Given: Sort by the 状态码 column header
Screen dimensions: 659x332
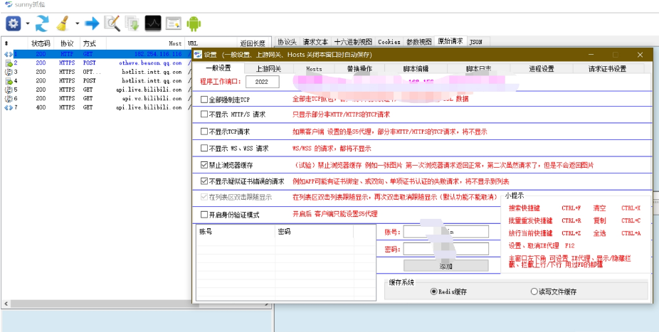Looking at the screenshot, I should (x=41, y=43).
